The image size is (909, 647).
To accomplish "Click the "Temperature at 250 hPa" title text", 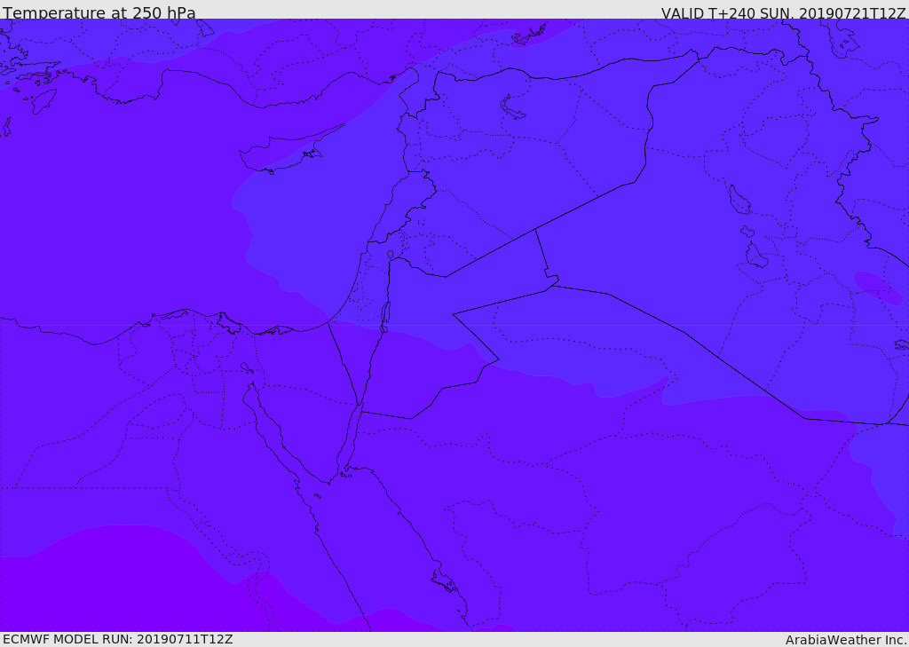I will click(99, 12).
